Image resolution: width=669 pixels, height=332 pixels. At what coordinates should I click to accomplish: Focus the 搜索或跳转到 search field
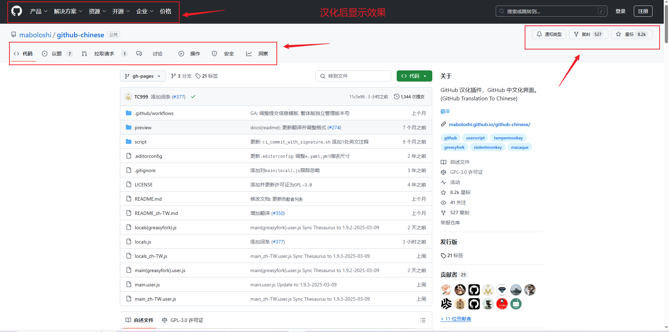[x=551, y=11]
